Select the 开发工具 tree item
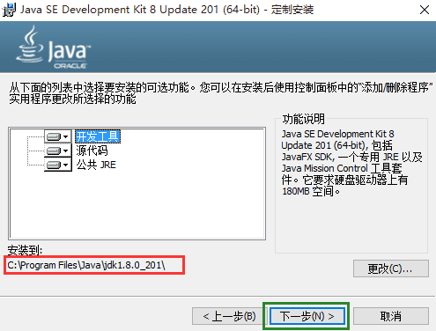 [x=98, y=136]
